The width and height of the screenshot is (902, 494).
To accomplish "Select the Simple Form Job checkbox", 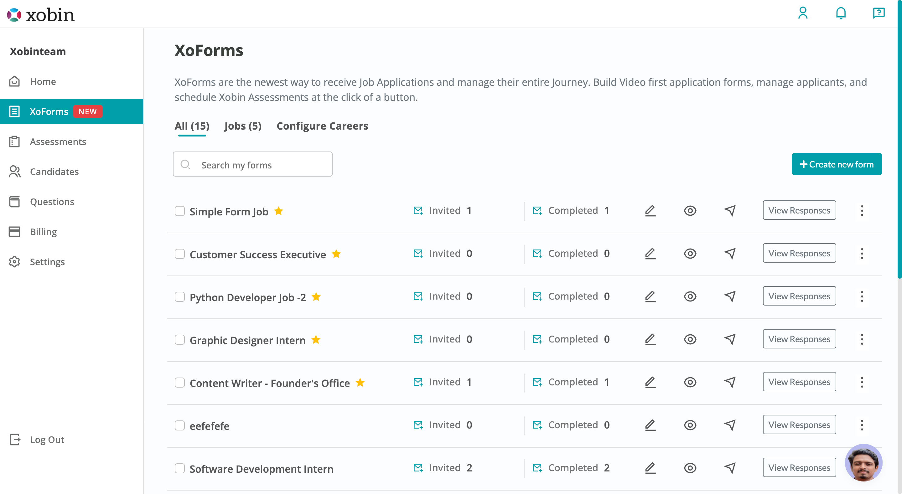I will click(x=180, y=211).
